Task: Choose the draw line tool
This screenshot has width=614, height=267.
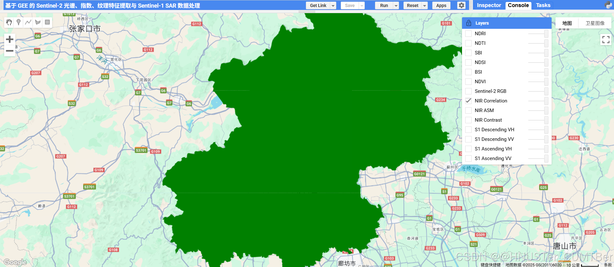Action: point(28,22)
